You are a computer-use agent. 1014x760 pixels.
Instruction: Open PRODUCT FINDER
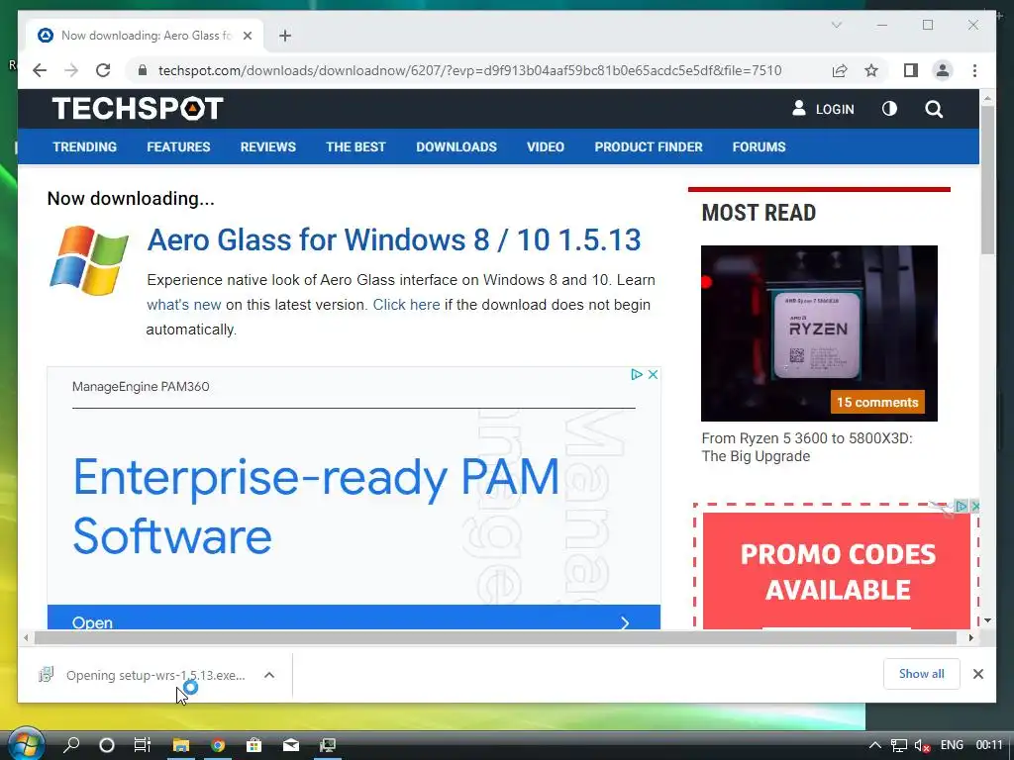click(x=649, y=146)
